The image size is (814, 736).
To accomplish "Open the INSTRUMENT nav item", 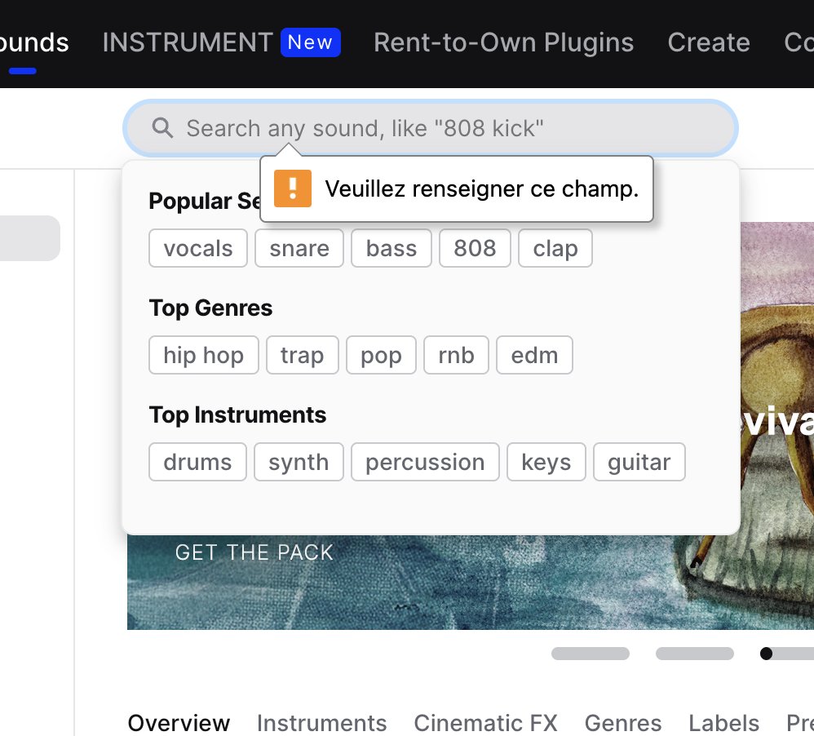I will 188,42.
